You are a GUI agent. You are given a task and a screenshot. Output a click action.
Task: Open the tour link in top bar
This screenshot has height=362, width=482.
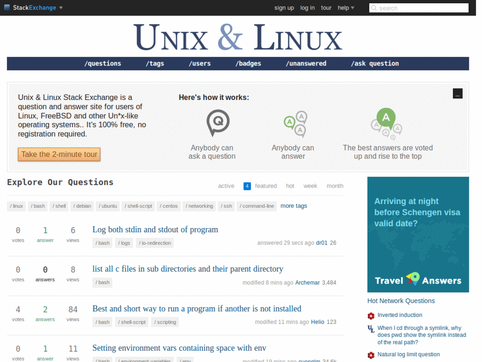(326, 8)
